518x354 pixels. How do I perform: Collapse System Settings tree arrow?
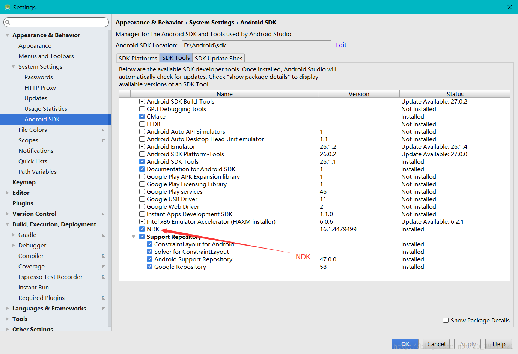point(13,67)
